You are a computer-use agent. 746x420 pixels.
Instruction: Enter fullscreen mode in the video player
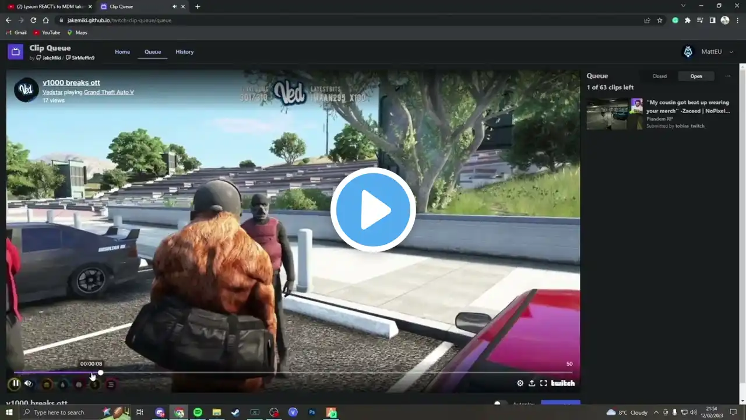[x=543, y=383]
